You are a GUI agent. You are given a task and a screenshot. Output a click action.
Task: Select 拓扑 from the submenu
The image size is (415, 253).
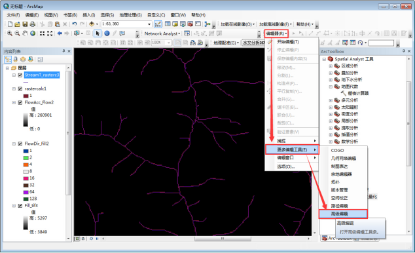[343, 182]
